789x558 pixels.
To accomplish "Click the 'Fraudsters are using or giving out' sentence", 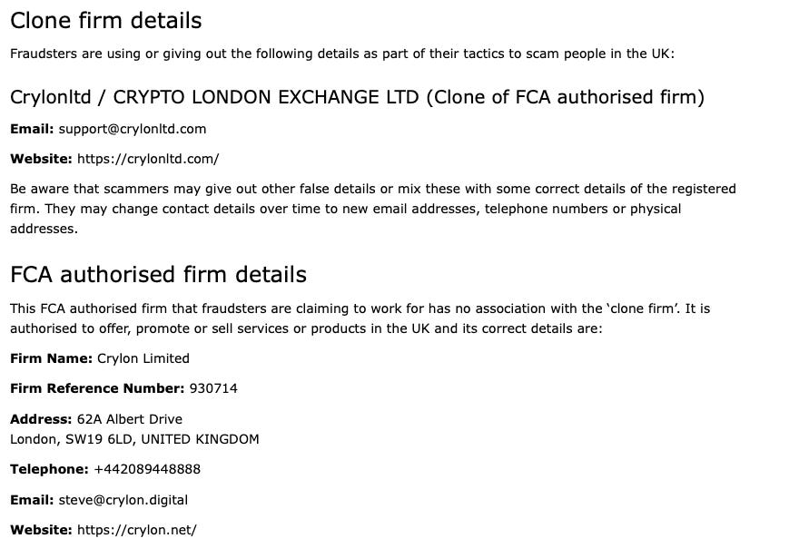I will tap(342, 54).
